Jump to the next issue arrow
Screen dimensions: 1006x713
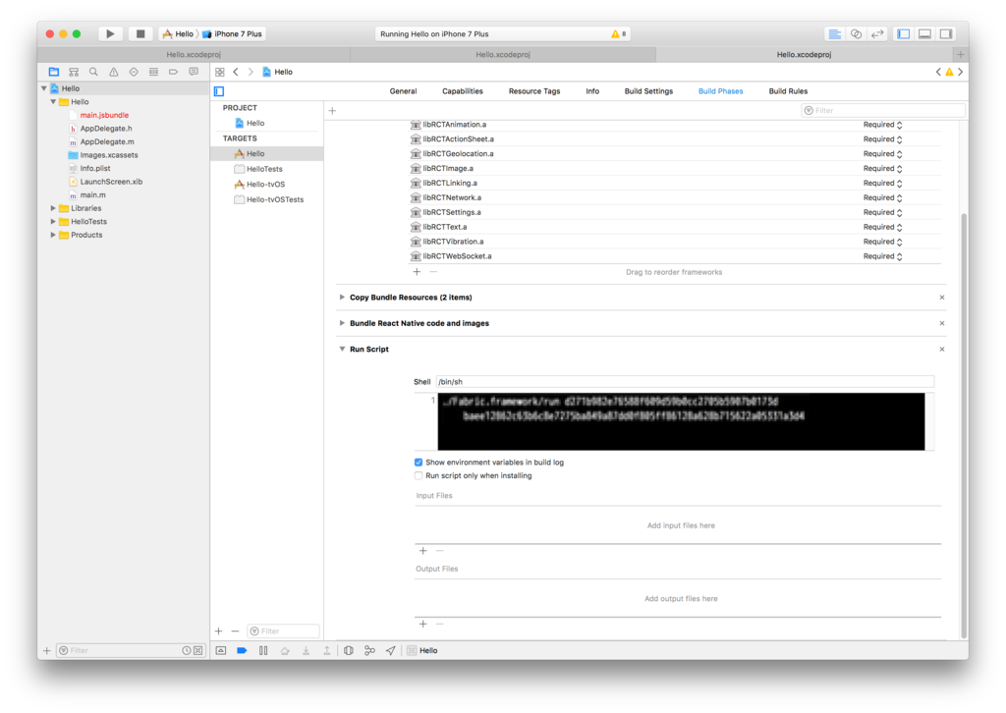(x=961, y=72)
